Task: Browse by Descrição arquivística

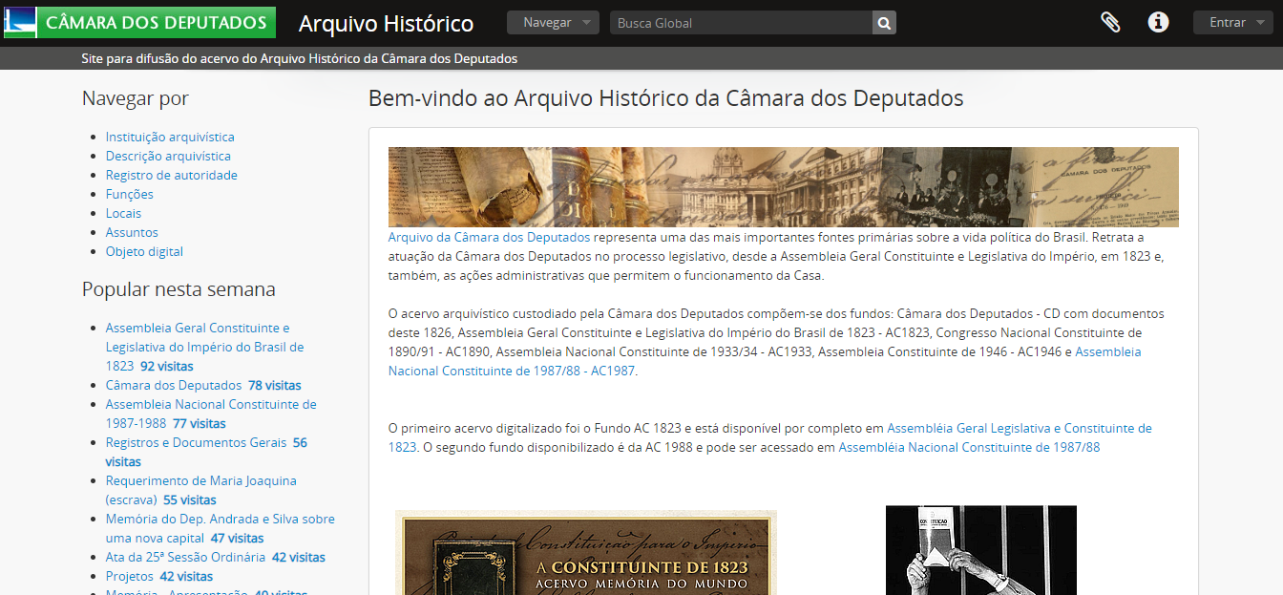Action: point(168,156)
